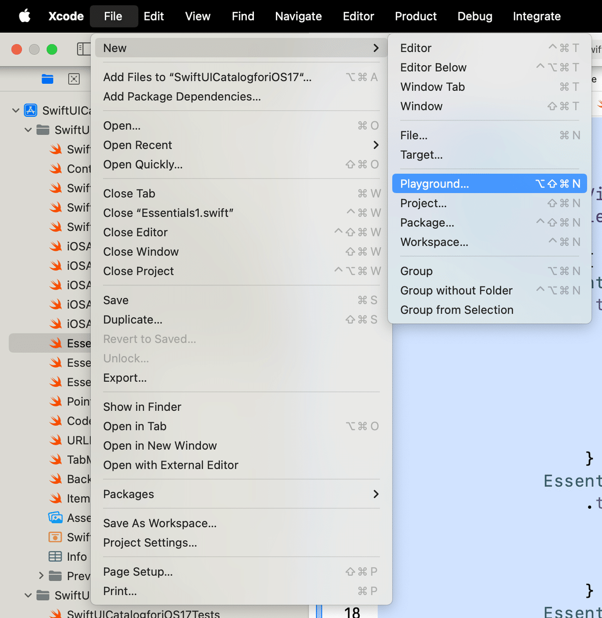Image resolution: width=602 pixels, height=618 pixels.
Task: Choose Duplicate...
Action: pyautogui.click(x=241, y=320)
